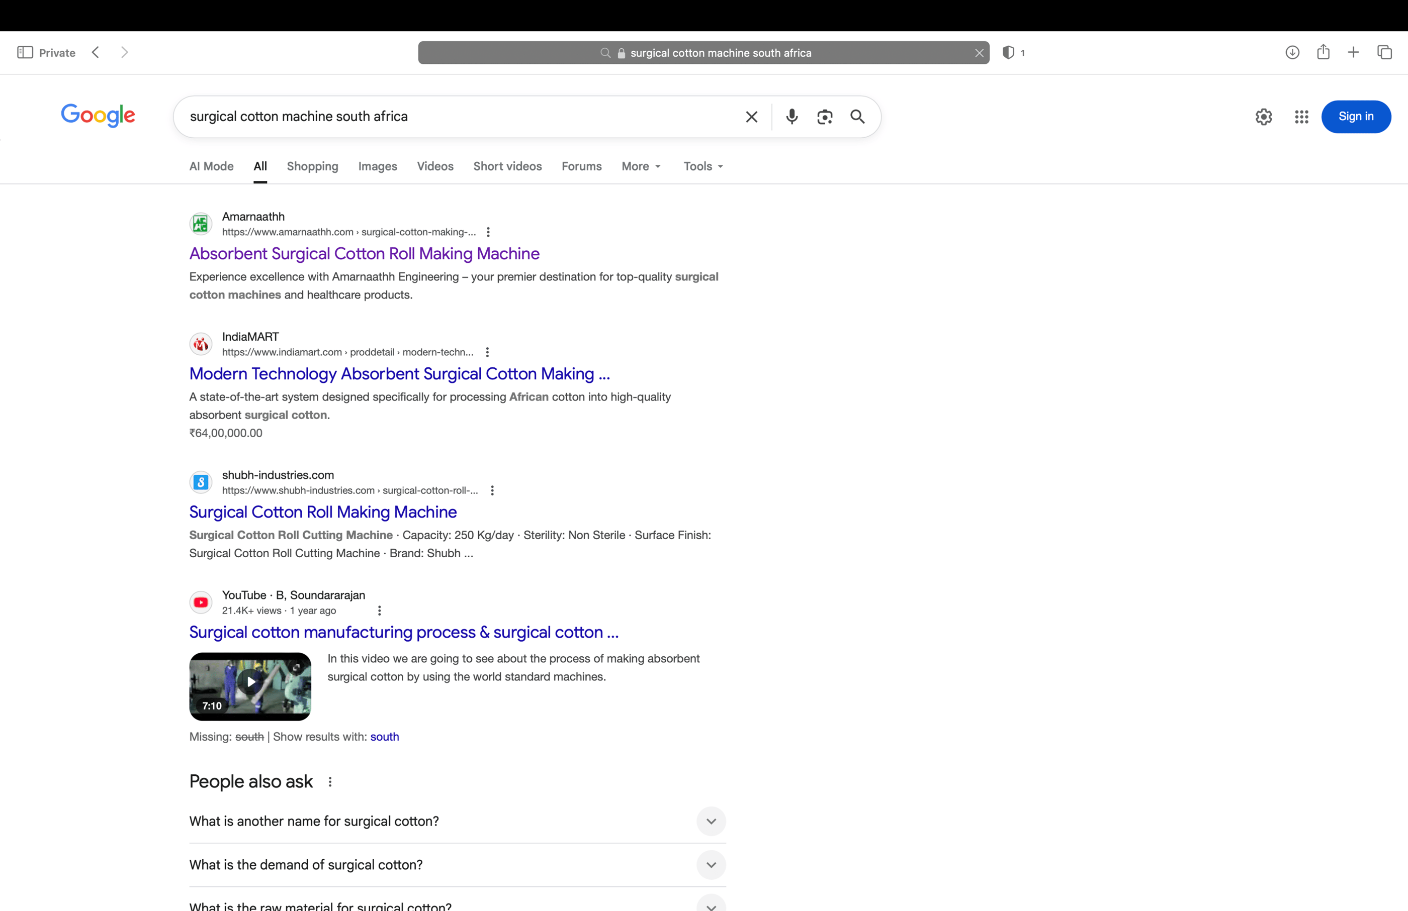The height and width of the screenshot is (911, 1408).
Task: Open Surgical Cotton Roll Making Machine link
Action: tap(323, 512)
